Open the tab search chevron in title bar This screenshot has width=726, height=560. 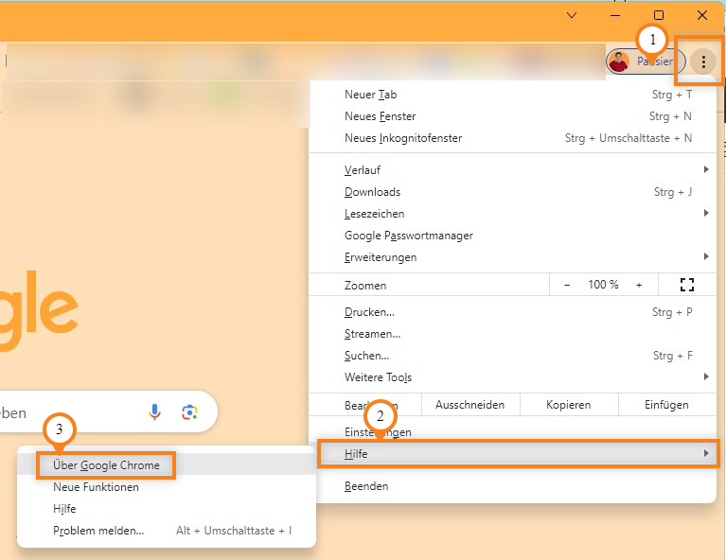coord(572,15)
